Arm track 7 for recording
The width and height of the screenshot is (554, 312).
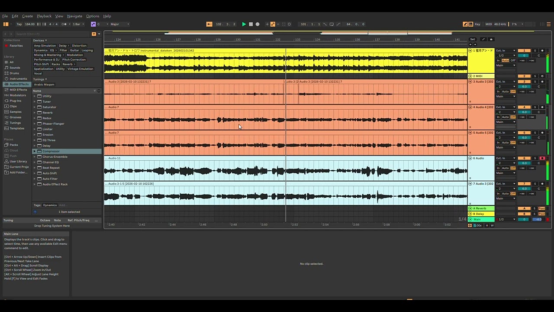542,184
